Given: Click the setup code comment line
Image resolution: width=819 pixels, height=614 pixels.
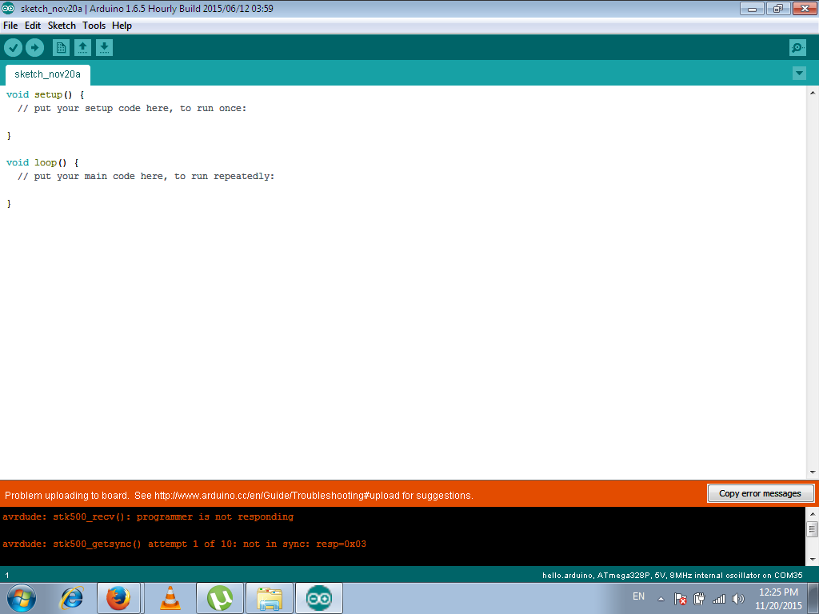Looking at the screenshot, I should click(x=132, y=108).
